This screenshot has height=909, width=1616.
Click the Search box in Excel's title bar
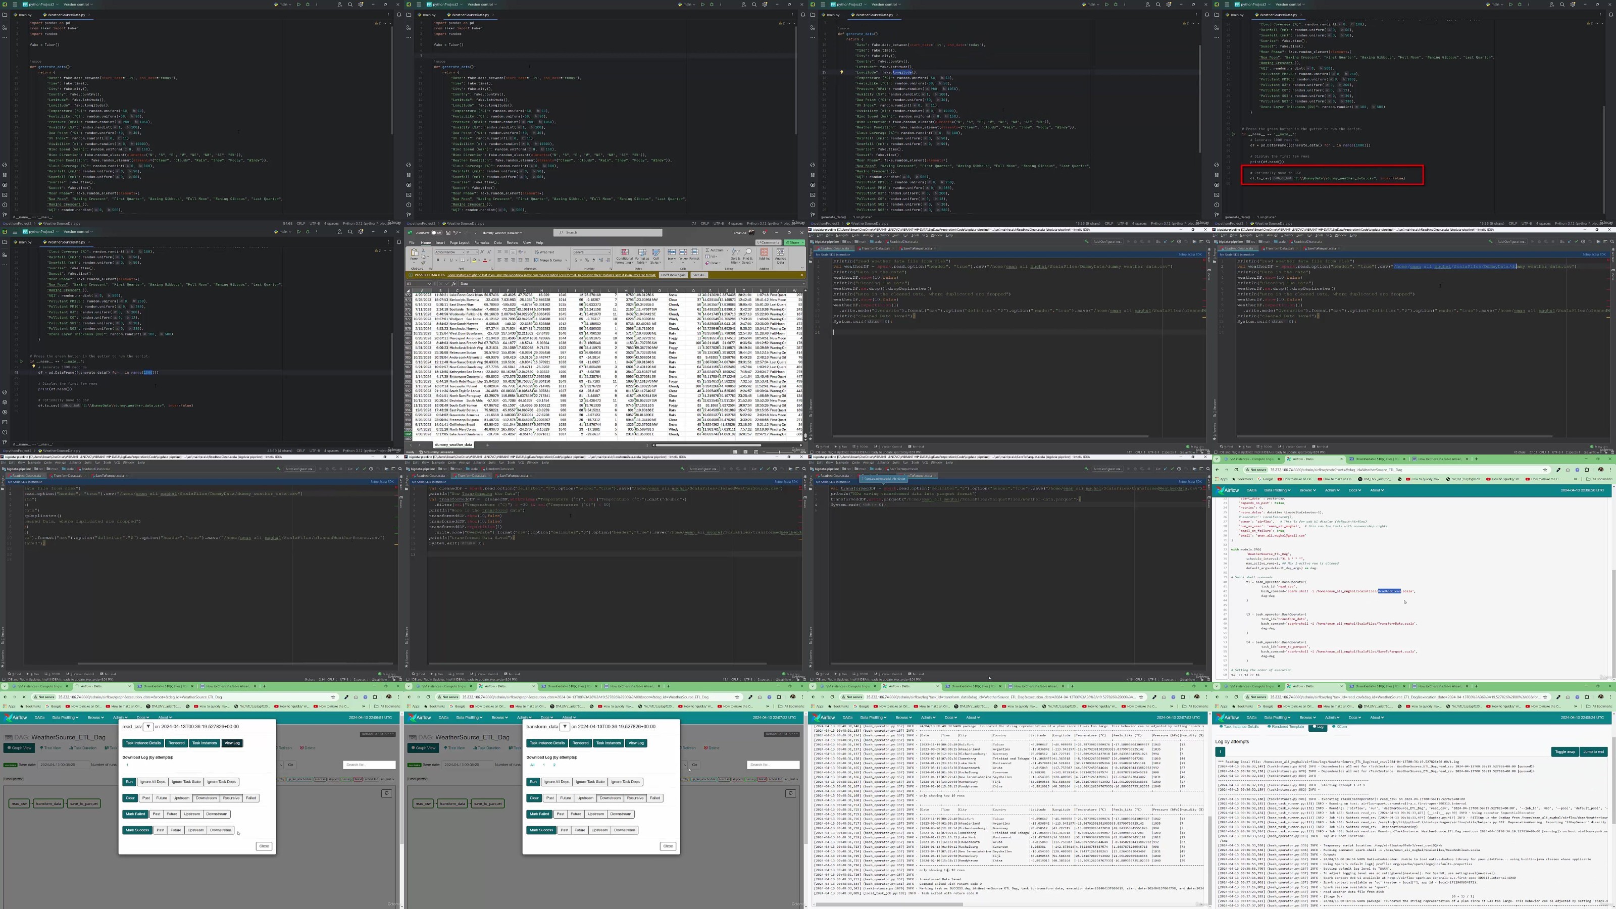coord(608,233)
